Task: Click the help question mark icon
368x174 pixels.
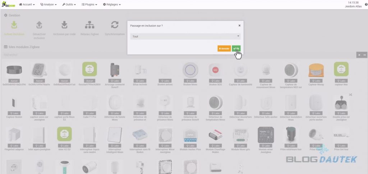Action: pos(366,4)
